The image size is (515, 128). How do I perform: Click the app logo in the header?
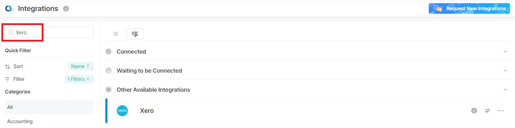10,8
